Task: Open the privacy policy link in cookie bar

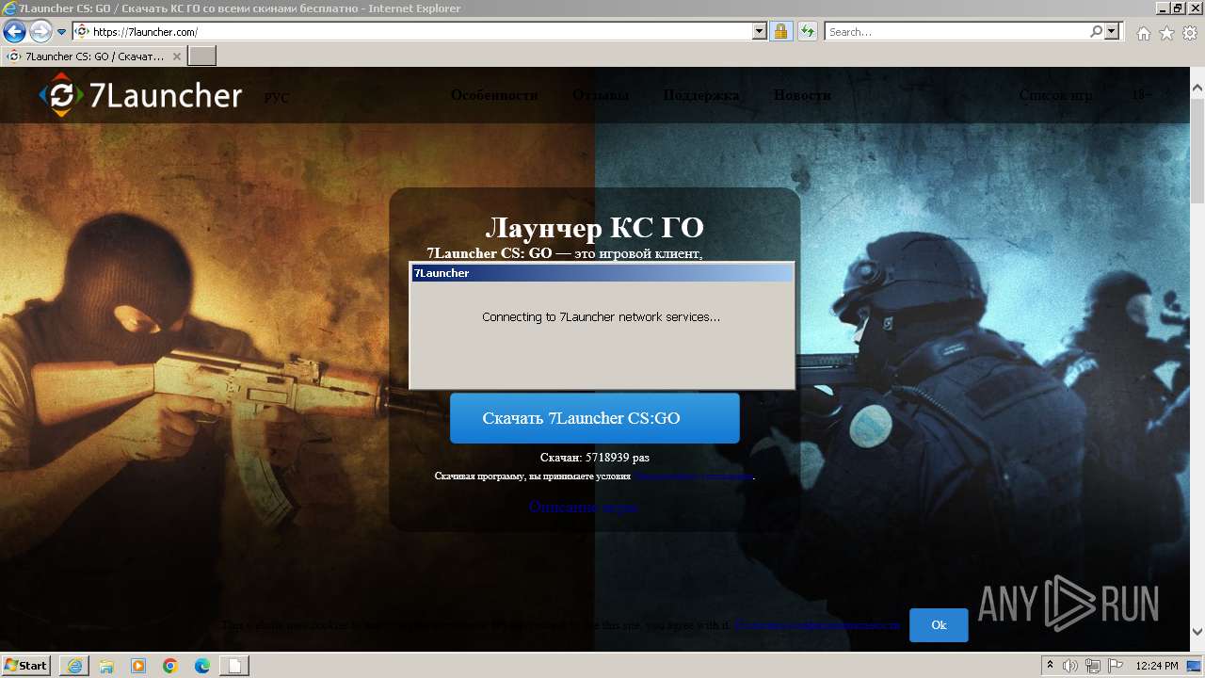Action: 817,625
